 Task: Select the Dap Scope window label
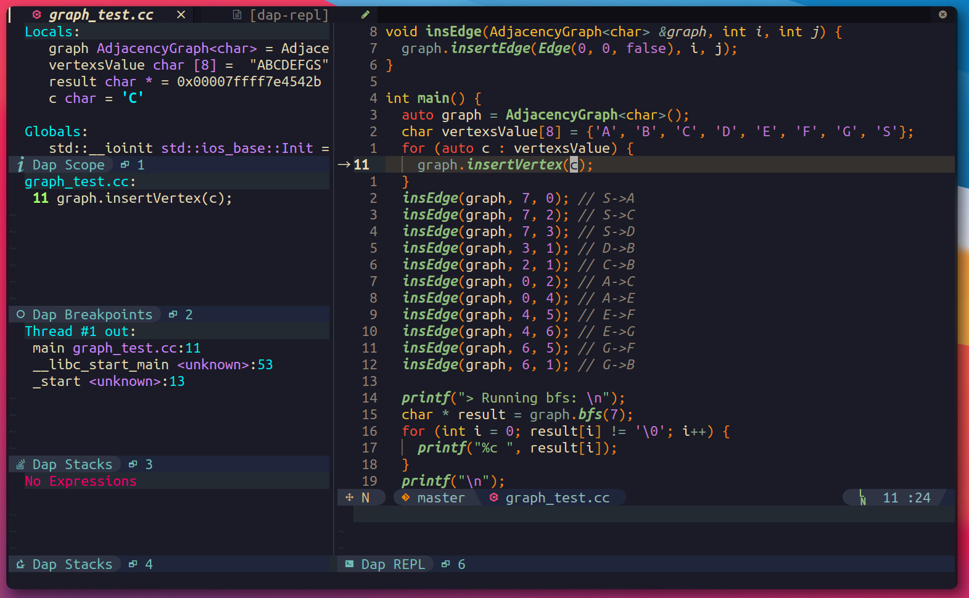[x=68, y=165]
